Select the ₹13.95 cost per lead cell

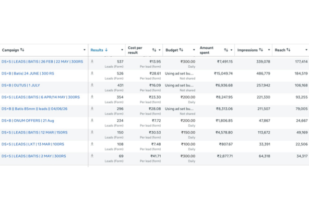click(x=155, y=62)
